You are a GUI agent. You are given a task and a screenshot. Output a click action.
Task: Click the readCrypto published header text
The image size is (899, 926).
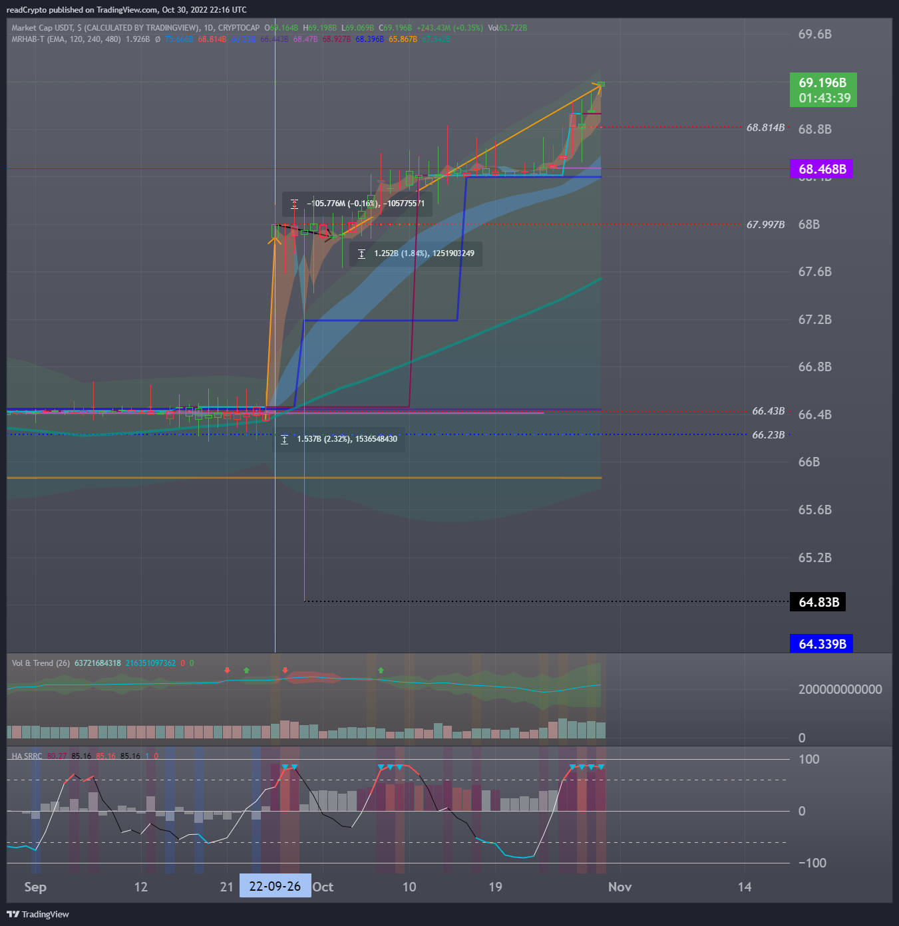pyautogui.click(x=126, y=10)
